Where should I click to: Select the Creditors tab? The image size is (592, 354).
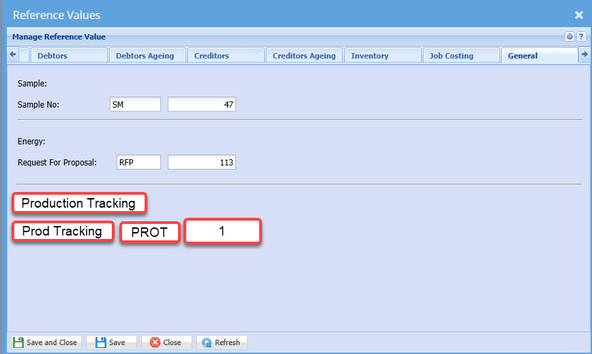226,55
